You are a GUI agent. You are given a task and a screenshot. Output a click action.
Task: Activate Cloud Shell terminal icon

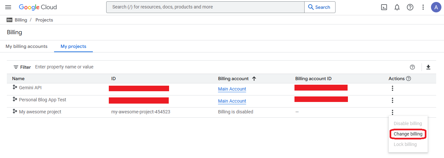[384, 7]
